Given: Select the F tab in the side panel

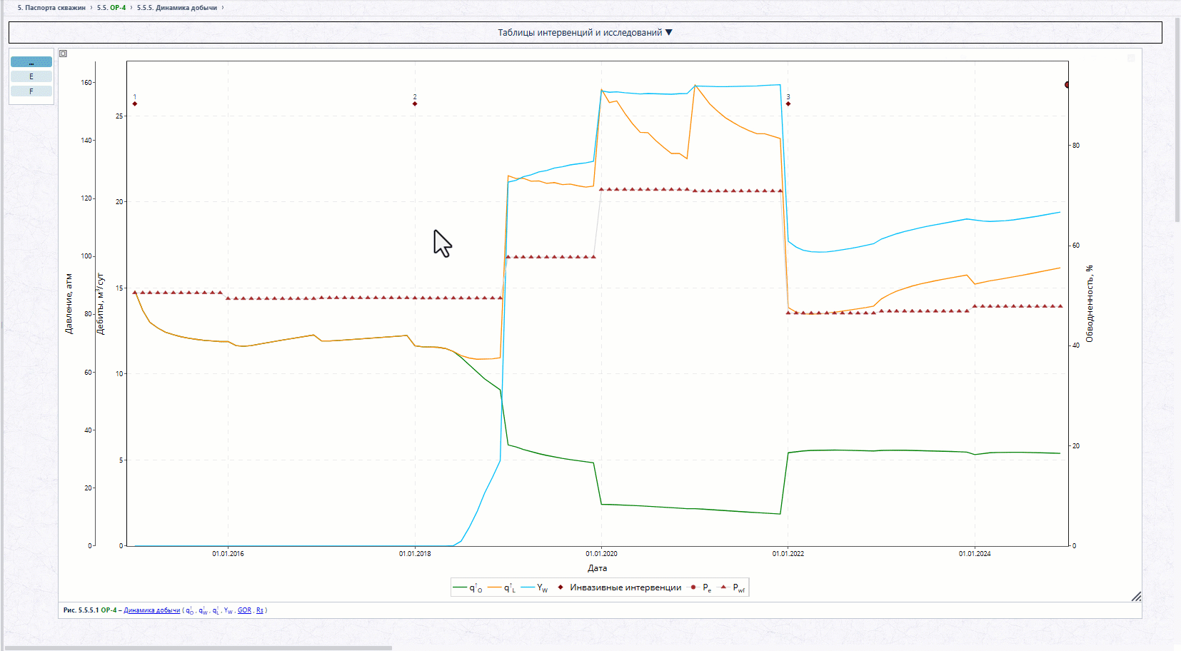Looking at the screenshot, I should click(31, 91).
